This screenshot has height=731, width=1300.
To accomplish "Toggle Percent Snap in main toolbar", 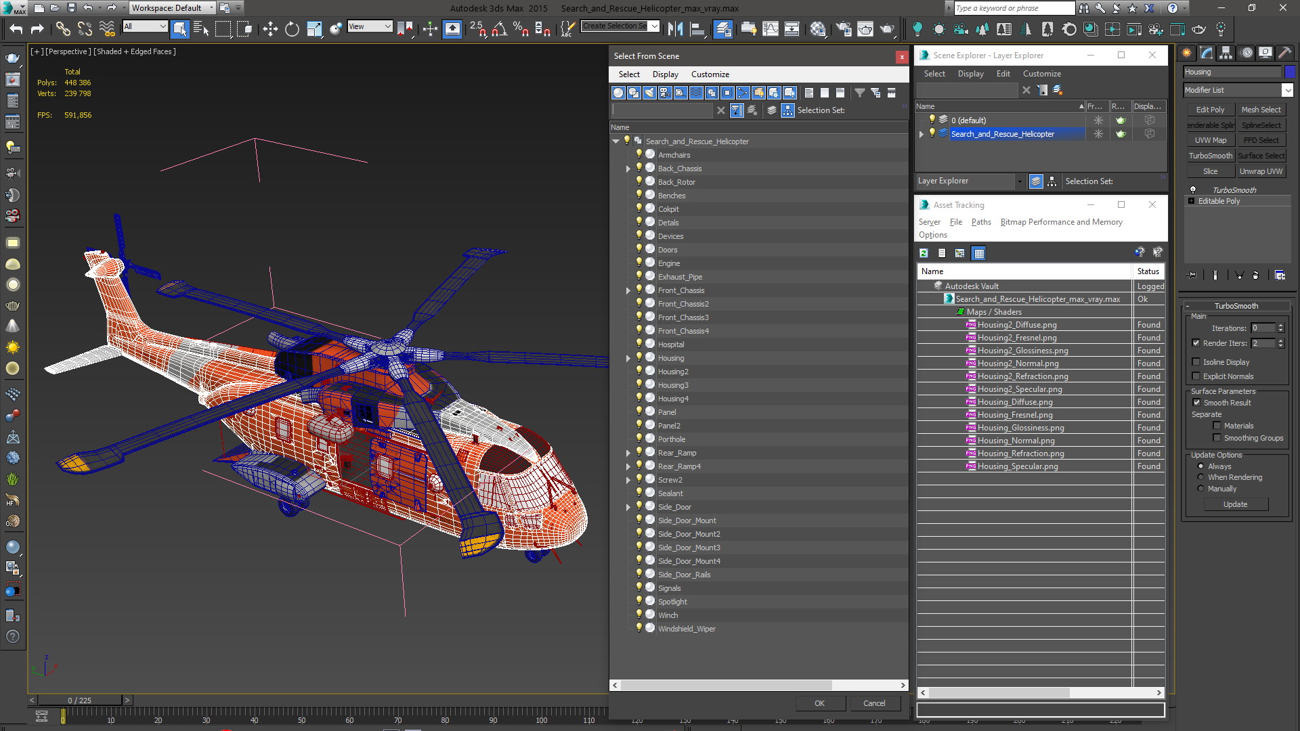I will point(521,29).
